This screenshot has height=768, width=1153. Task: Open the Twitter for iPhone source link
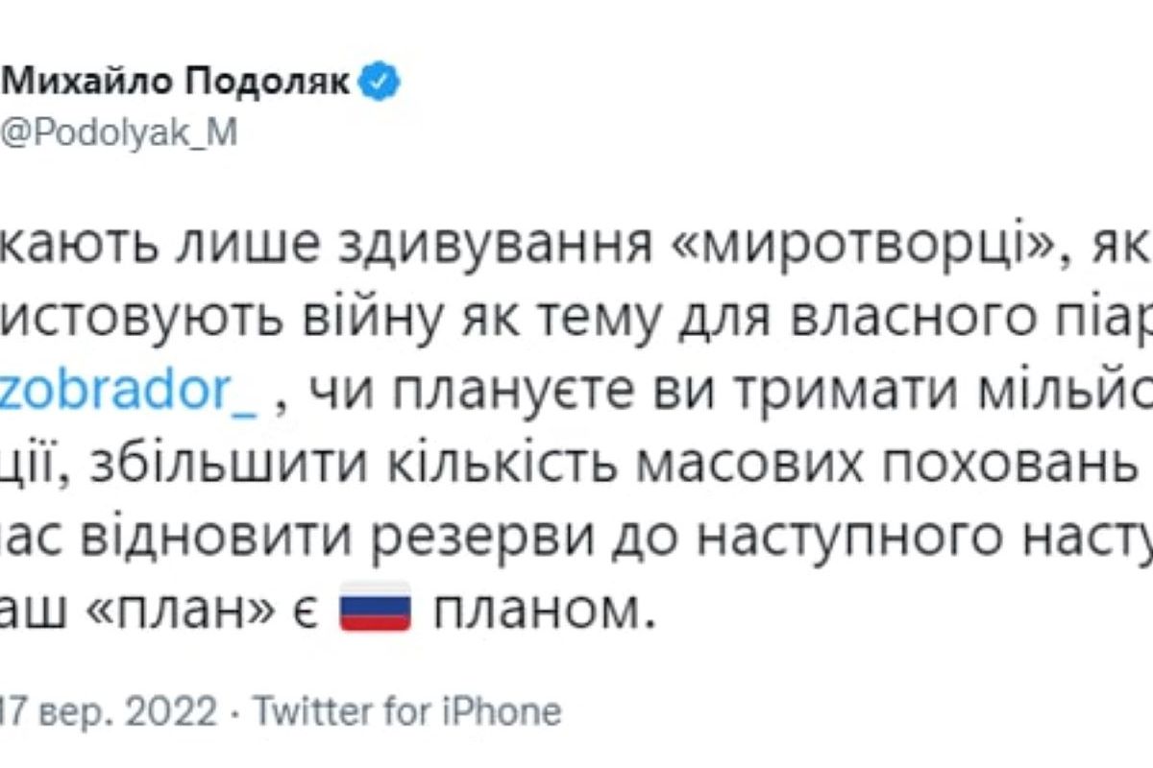pos(406,712)
